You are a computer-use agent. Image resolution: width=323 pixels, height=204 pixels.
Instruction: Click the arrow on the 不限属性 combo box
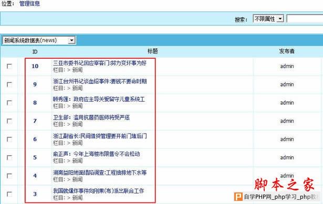click(x=280, y=19)
